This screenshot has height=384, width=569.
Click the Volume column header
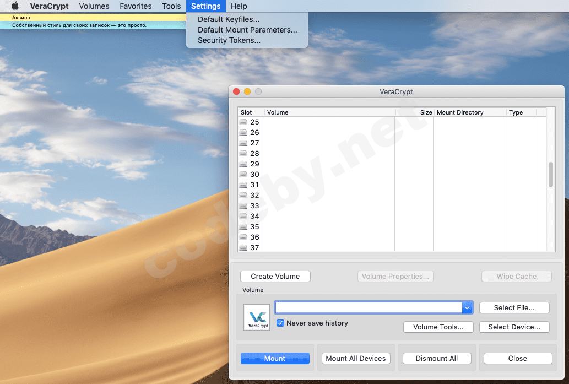coord(330,112)
